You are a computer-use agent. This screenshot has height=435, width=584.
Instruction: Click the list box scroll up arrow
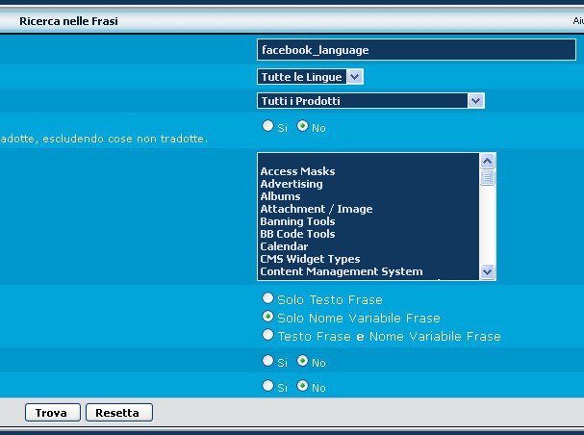click(x=488, y=161)
